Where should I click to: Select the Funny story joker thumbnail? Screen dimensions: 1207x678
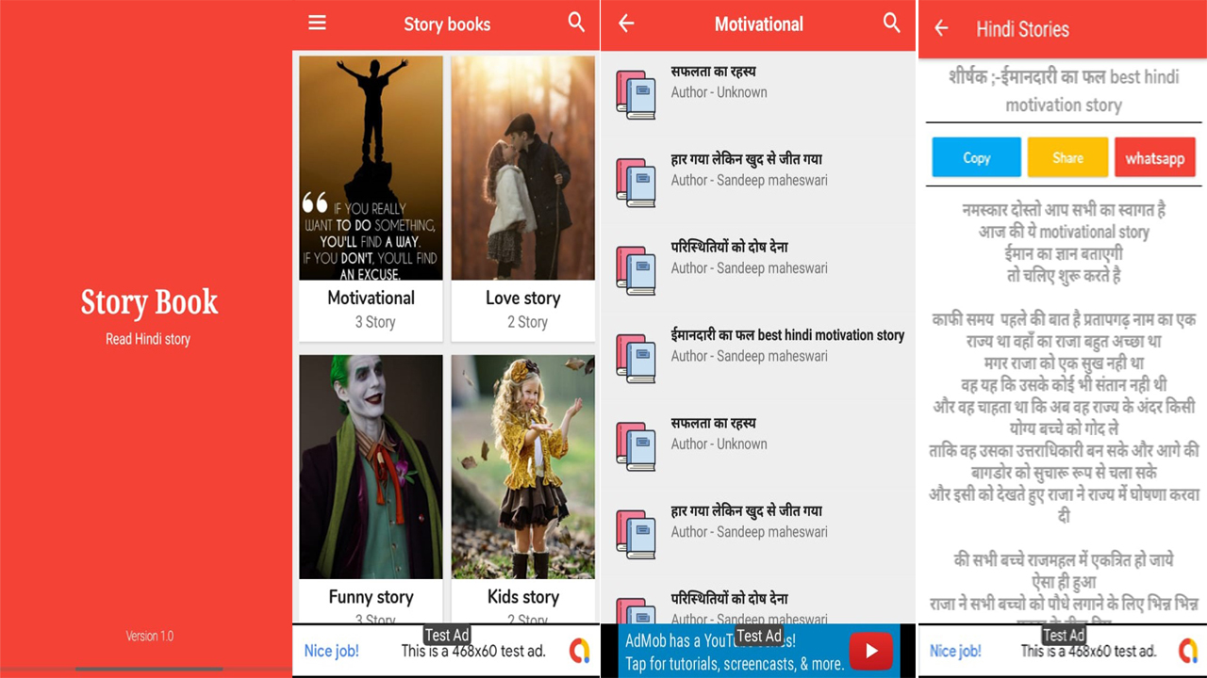coord(371,466)
